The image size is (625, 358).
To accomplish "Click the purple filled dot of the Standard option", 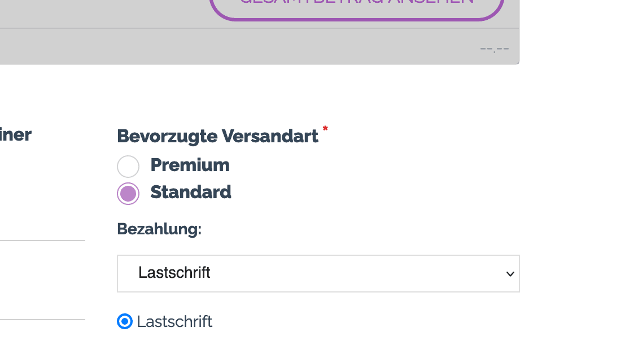I will pos(128,194).
